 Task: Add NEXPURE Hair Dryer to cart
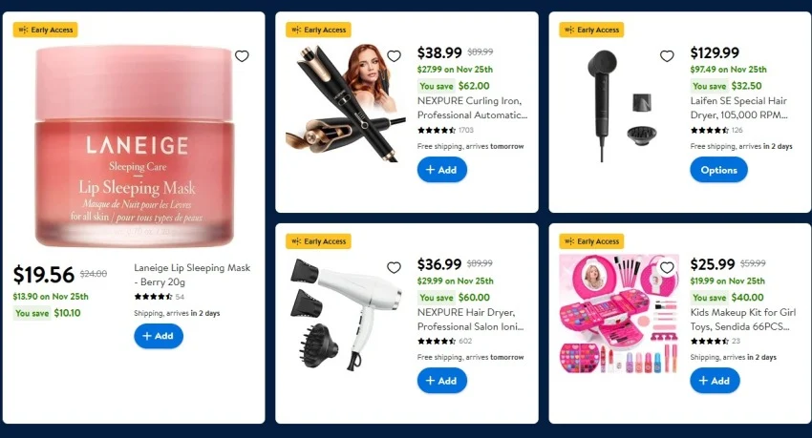click(441, 381)
